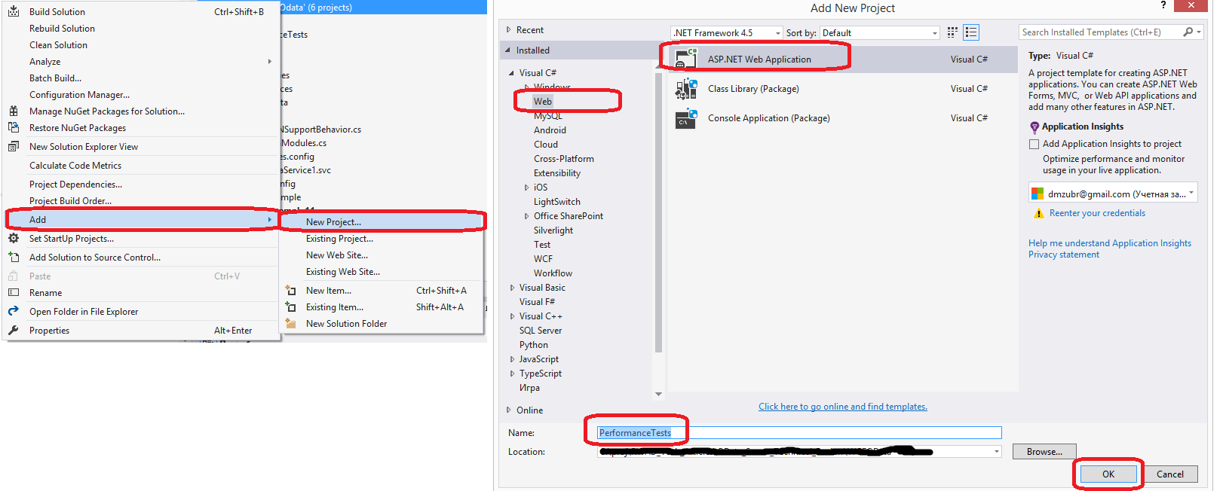Click the tree scrollbar down arrow

[x=659, y=394]
